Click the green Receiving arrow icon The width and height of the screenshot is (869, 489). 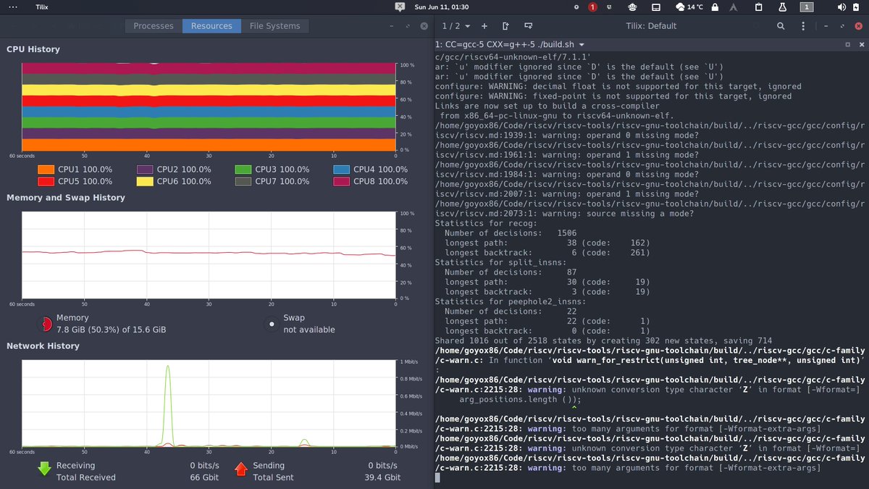click(45, 469)
